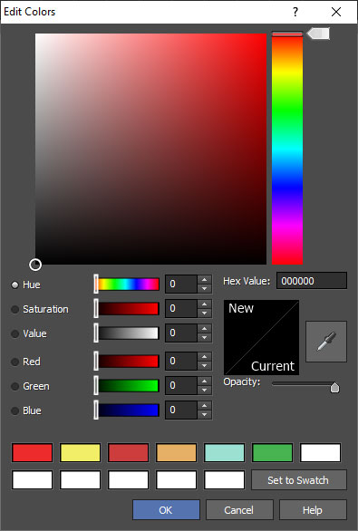Decrease the Blue value with down arrow

pyautogui.click(x=204, y=414)
